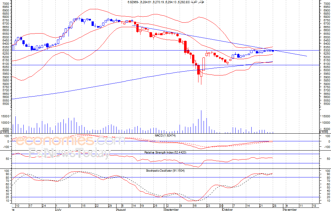This screenshot has height=211, width=331.
Task: Open the economies.com watermark link
Action: pos(70,141)
